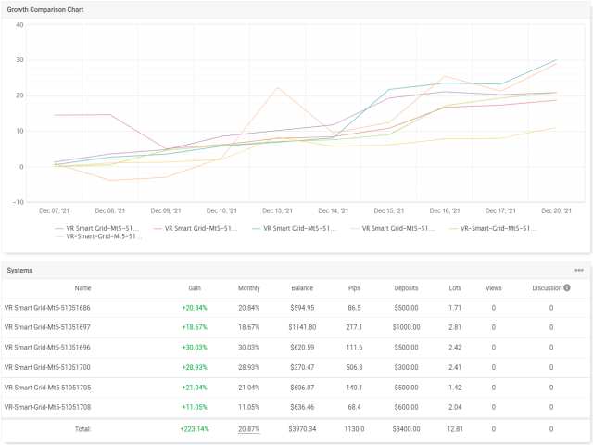593x445 pixels.
Task: Click the info icon beside Discussion
Action: 566,287
